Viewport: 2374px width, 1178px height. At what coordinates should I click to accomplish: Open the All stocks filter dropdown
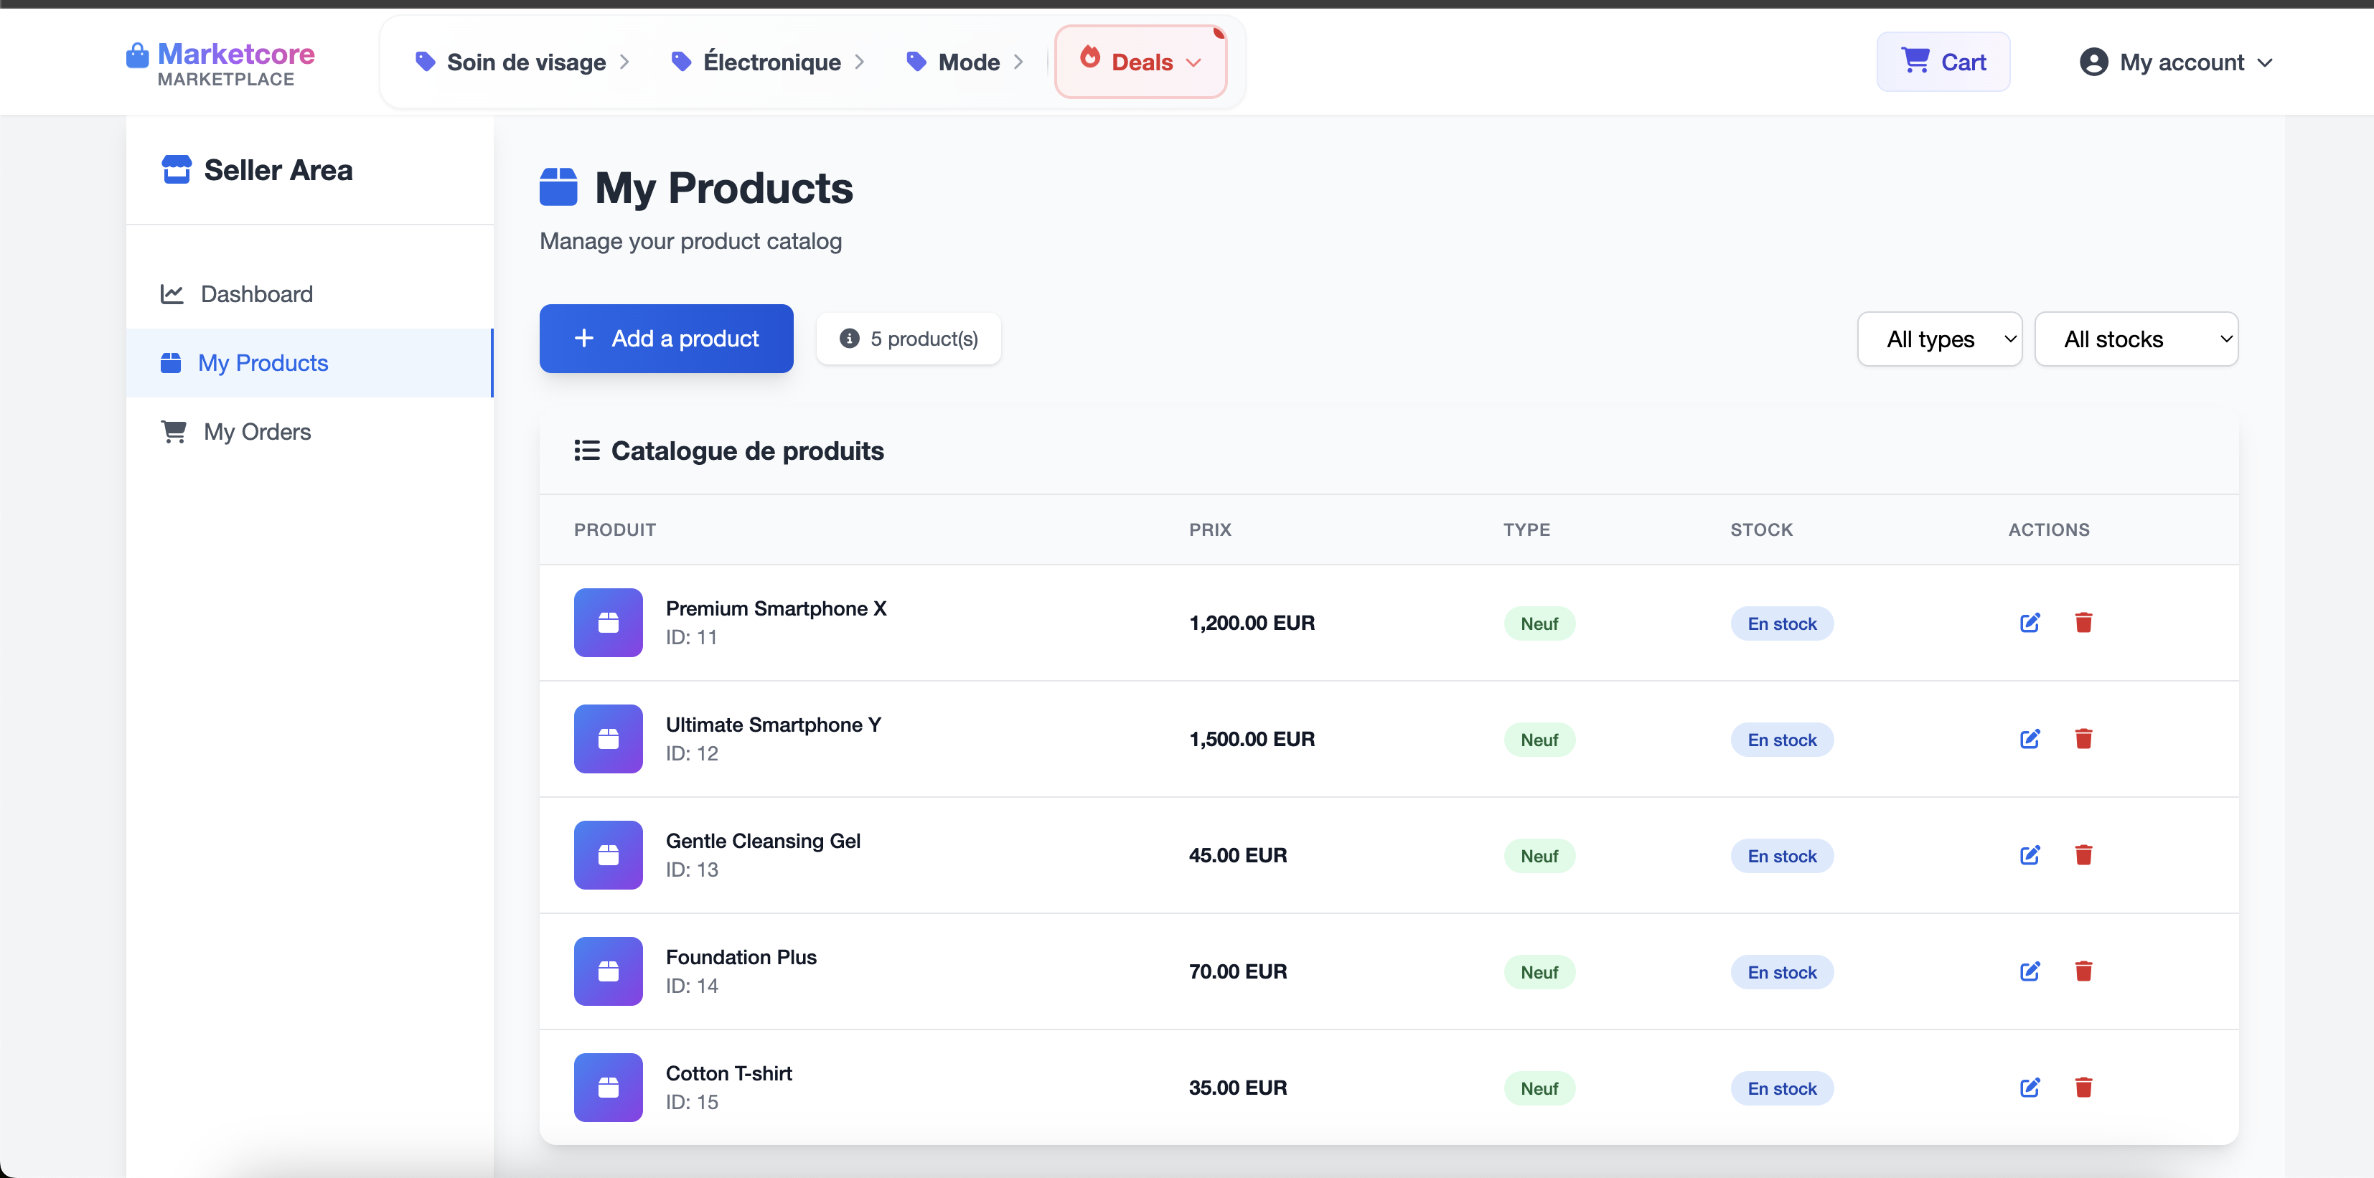[x=2136, y=338]
